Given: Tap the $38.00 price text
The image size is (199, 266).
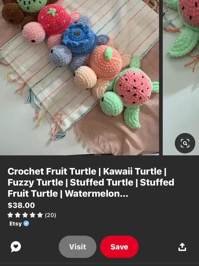Looking at the screenshot, I should (21, 205).
